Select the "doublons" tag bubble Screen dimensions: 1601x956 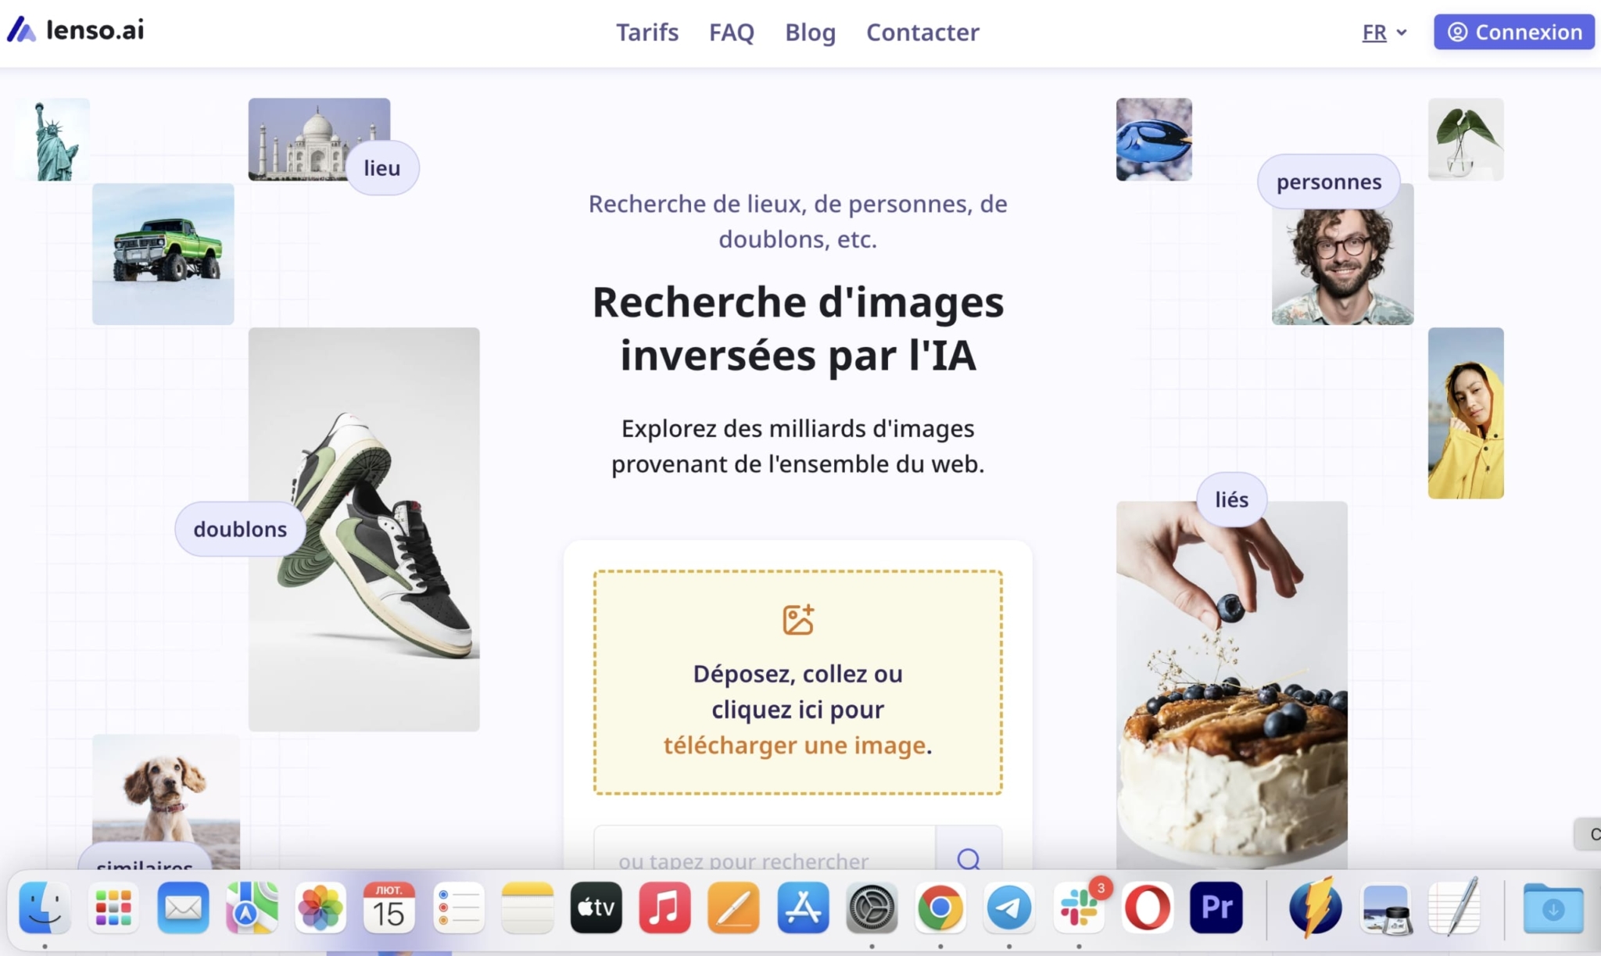239,528
